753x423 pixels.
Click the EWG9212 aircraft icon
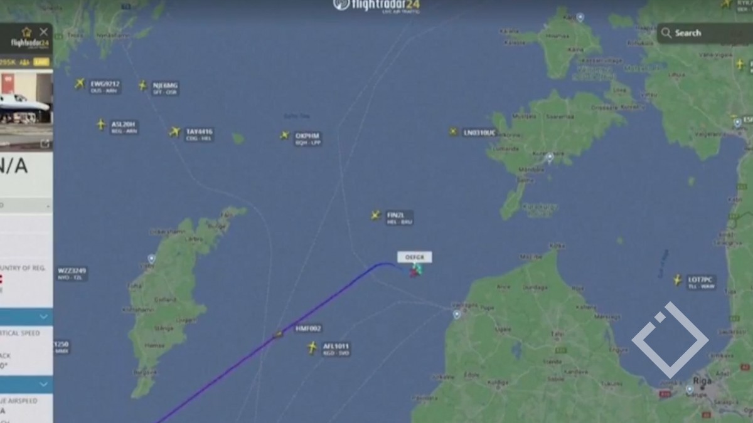click(x=80, y=83)
